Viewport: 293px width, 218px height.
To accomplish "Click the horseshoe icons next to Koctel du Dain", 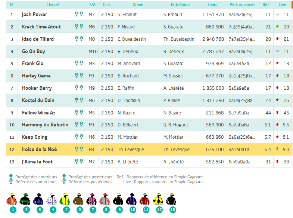I will (79, 100).
